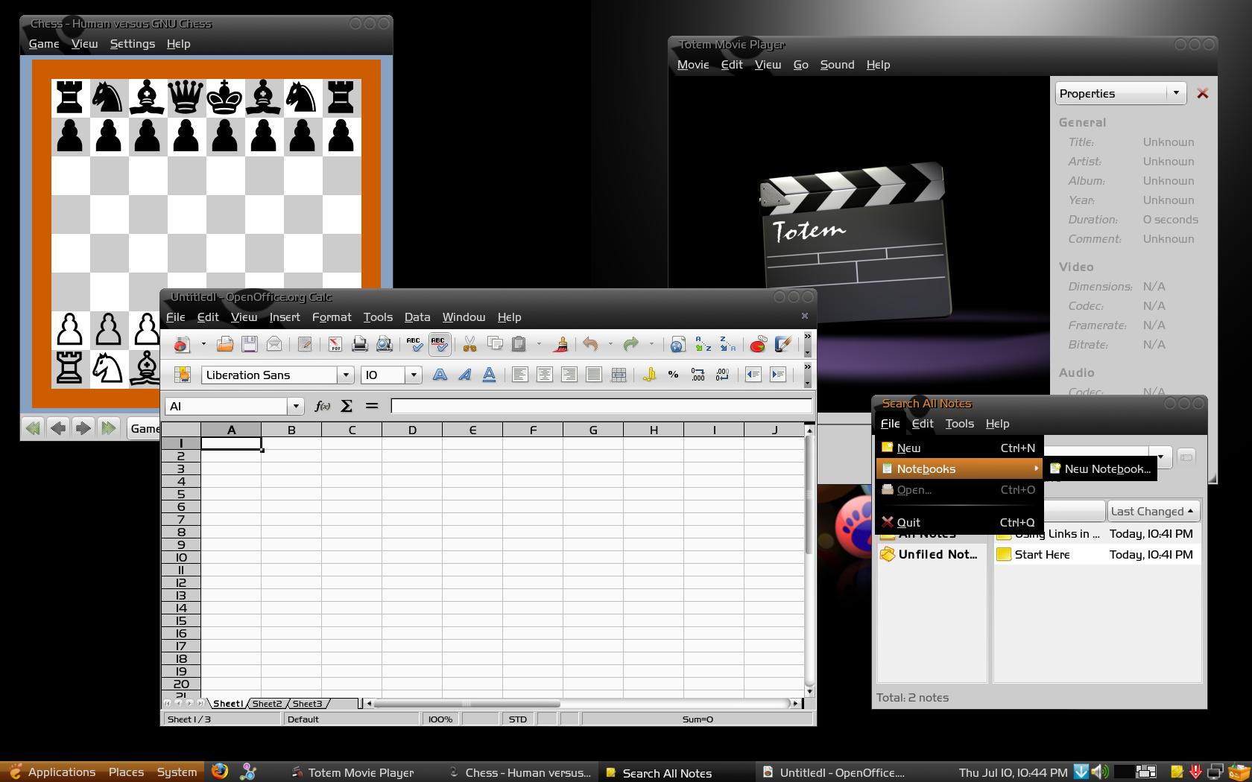Toggle Align Right in Calc toolbar

tap(569, 375)
